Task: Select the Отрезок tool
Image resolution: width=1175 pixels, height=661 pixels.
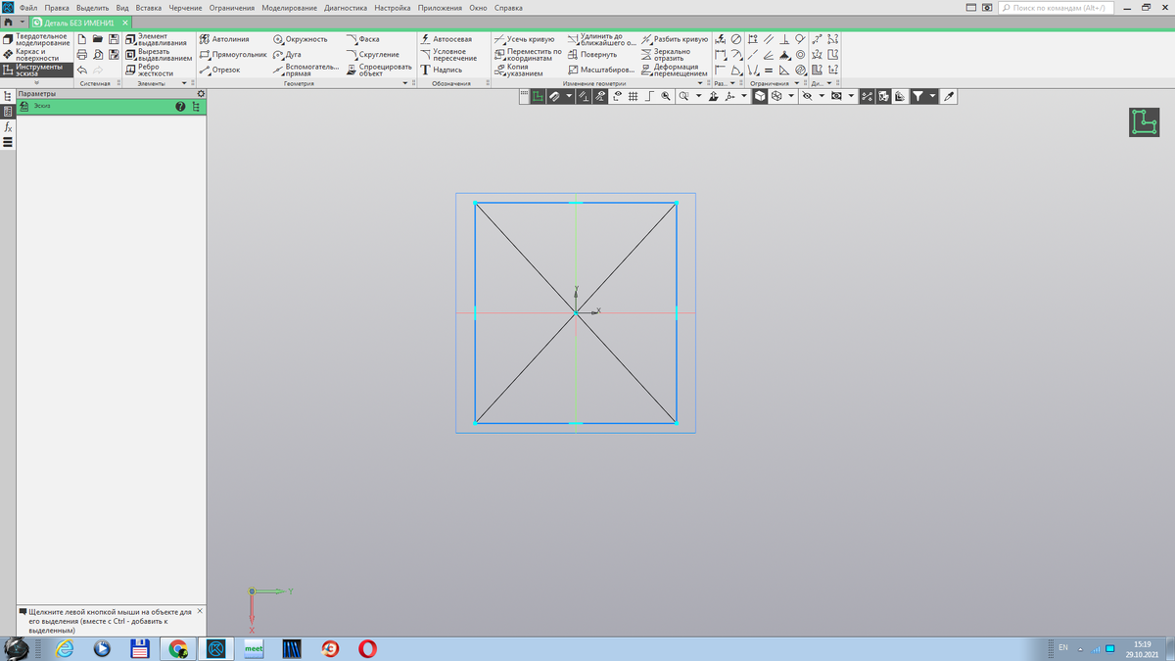Action: [219, 71]
